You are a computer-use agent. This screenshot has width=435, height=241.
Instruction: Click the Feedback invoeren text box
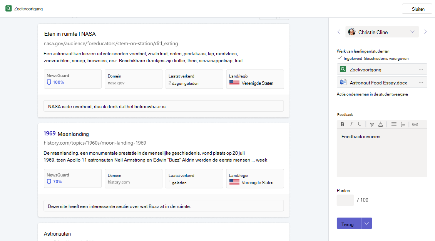click(x=382, y=153)
